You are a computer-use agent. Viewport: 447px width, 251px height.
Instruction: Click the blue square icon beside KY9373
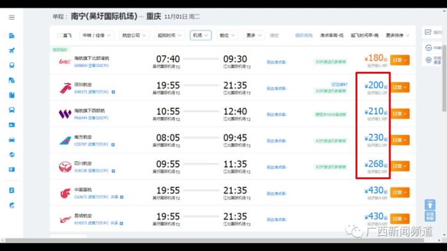click(x=121, y=224)
